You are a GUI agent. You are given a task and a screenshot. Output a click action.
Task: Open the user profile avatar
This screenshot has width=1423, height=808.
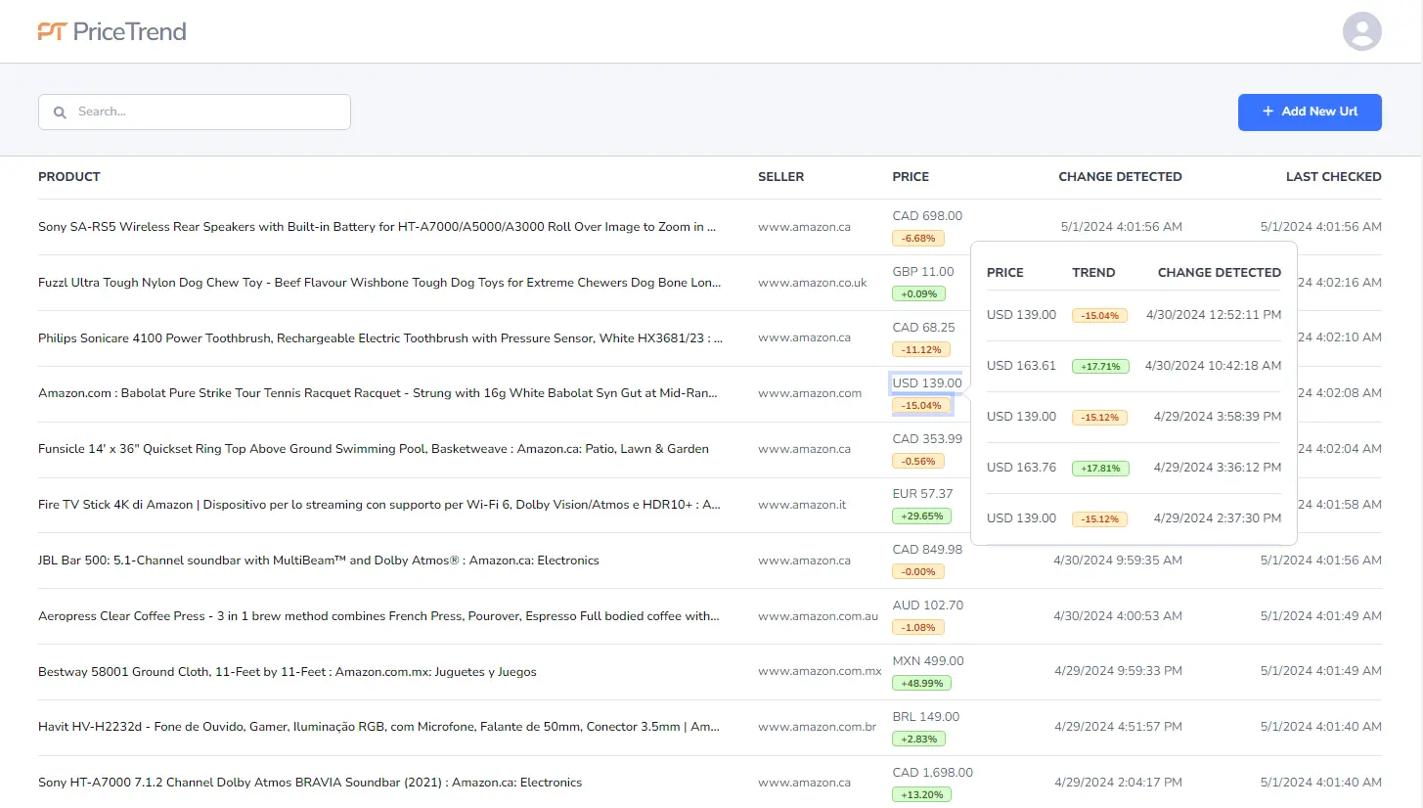coord(1361,31)
